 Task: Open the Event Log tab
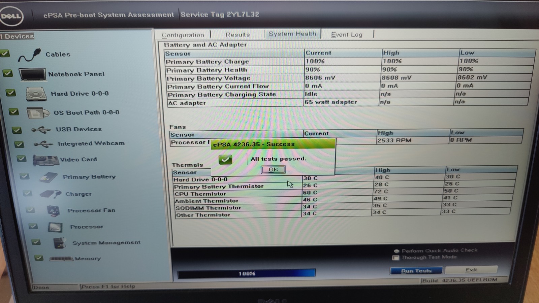tap(347, 35)
